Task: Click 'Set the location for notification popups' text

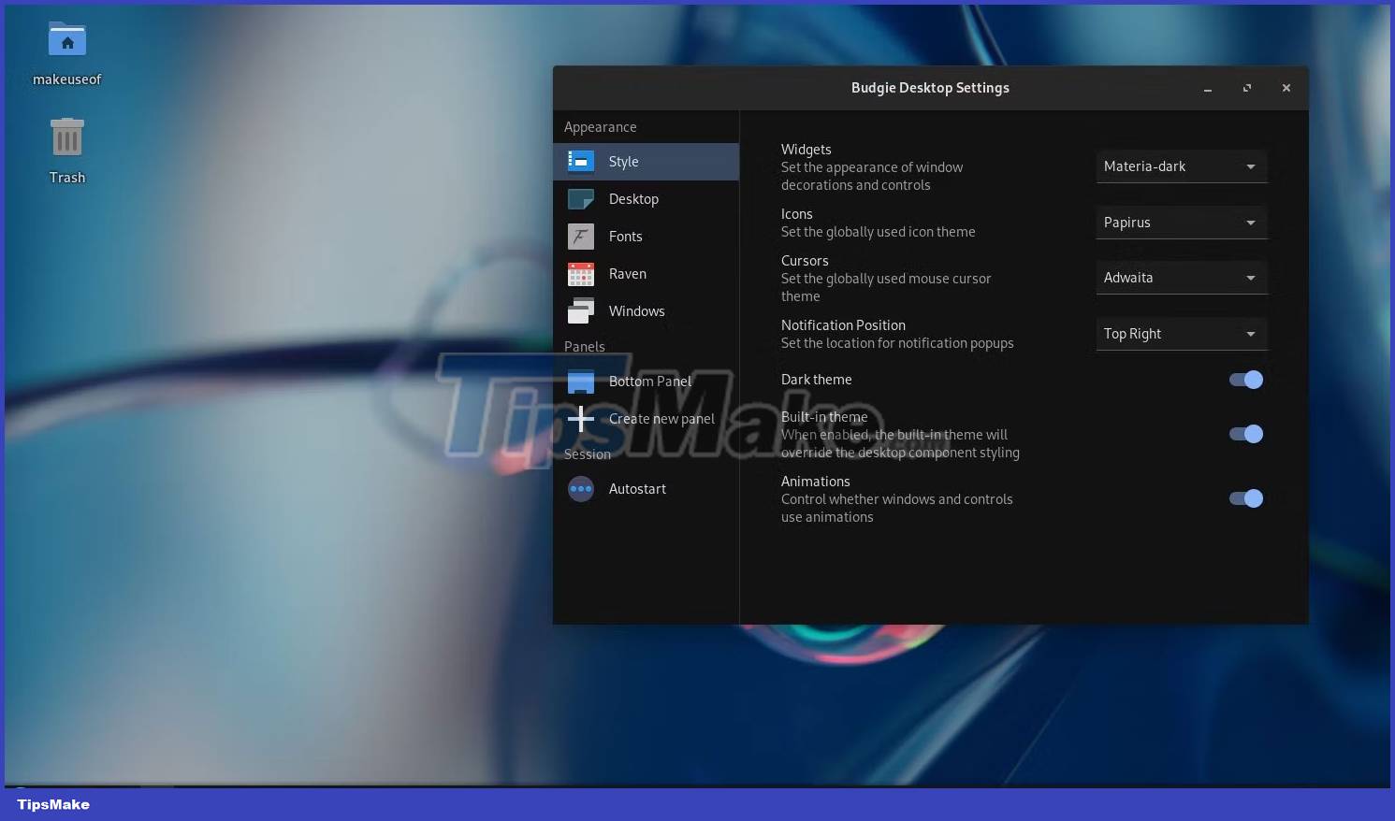Action: coord(897,343)
